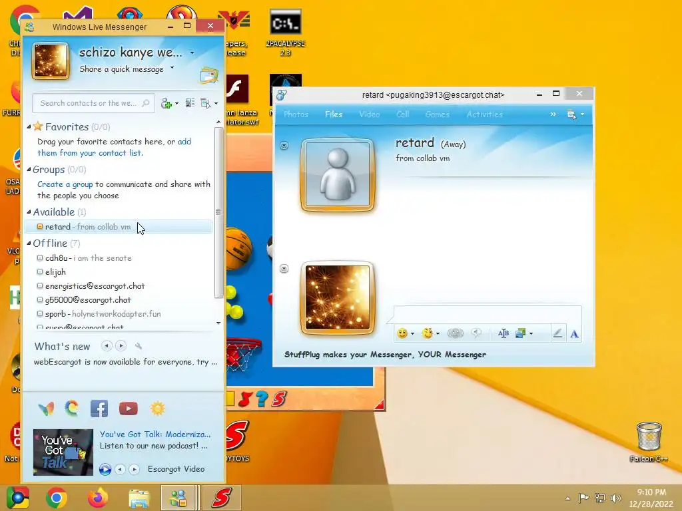Open What's new options wrench icon
This screenshot has width=682, height=511.
tap(139, 346)
